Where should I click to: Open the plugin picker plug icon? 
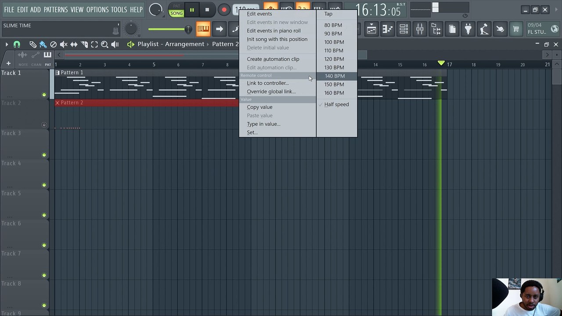pyautogui.click(x=468, y=29)
